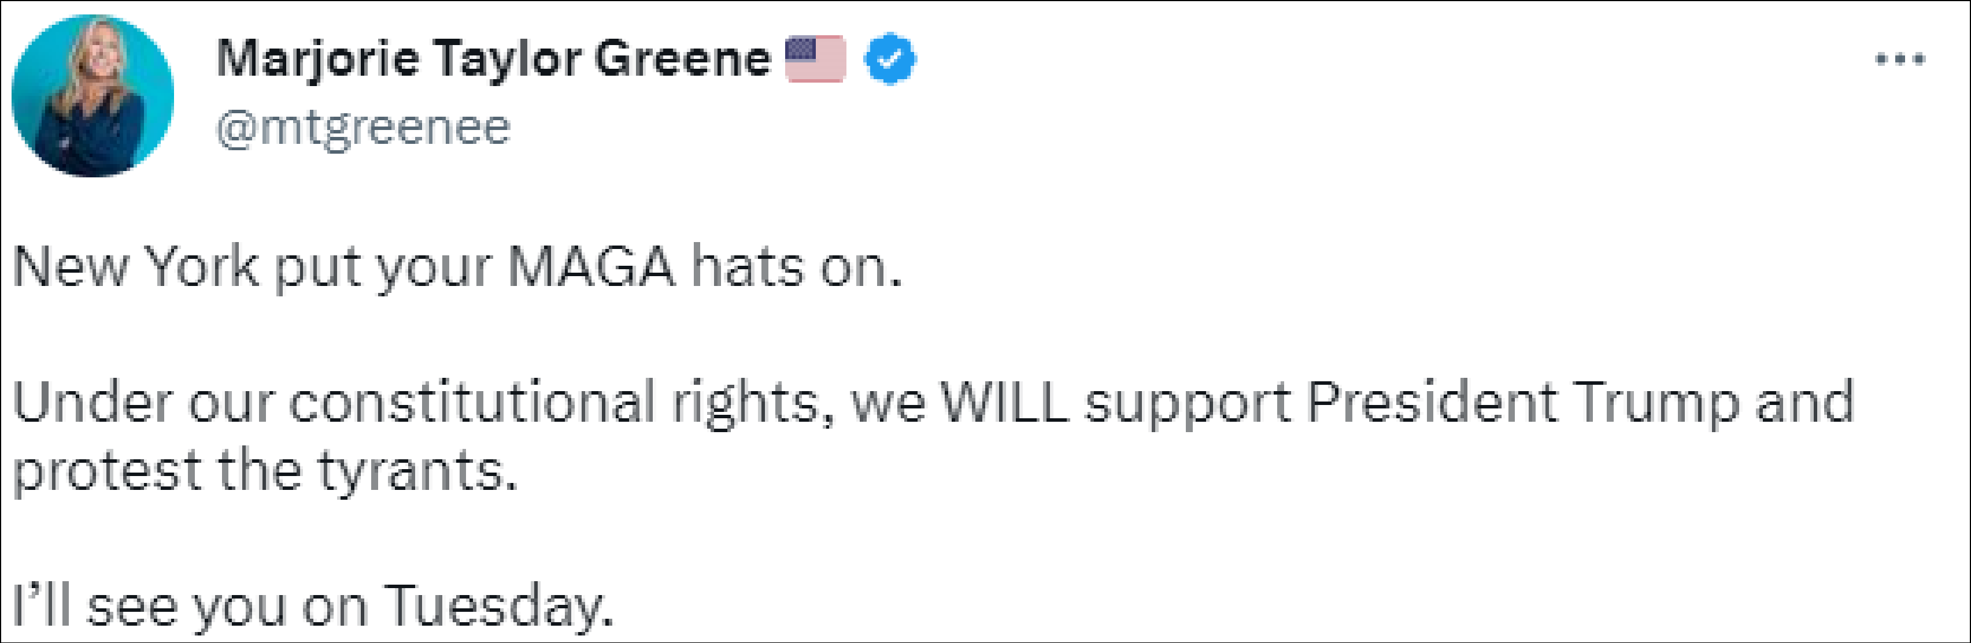Screen dimensions: 1971x643
Task: Open the three-dot more options menu
Action: coord(1899,59)
